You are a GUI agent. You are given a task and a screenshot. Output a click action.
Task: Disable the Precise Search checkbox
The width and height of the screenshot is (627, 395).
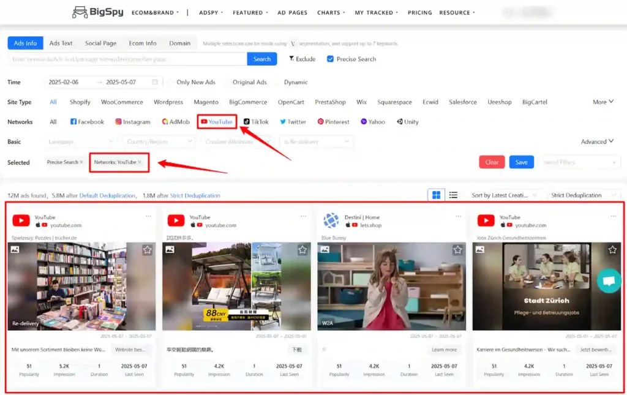click(330, 59)
